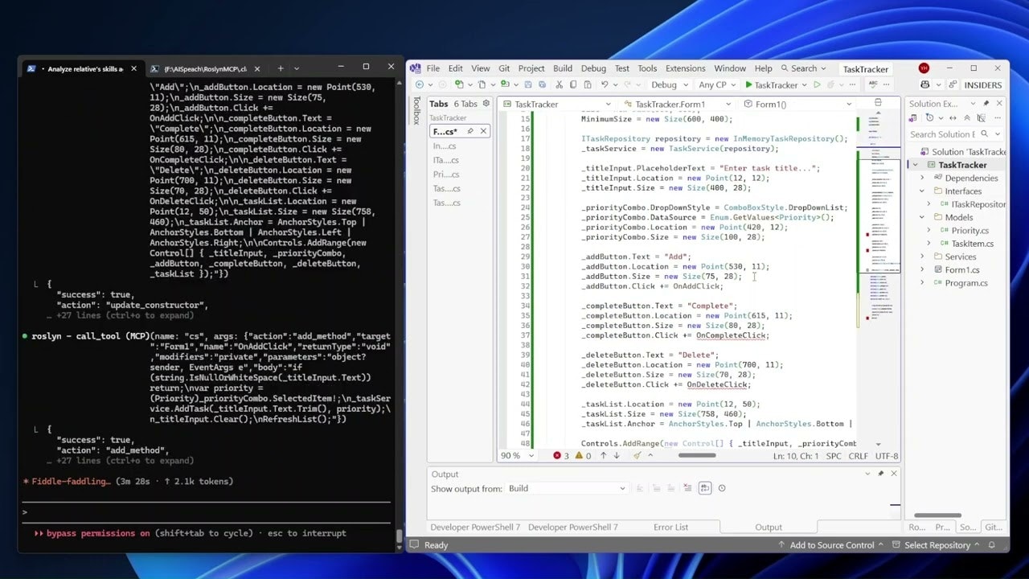Click the Navigate Backward arrow icon
This screenshot has height=579, width=1029.
click(x=420, y=84)
